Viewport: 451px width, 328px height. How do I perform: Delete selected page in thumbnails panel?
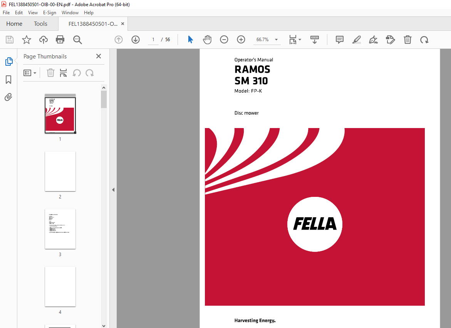pos(50,73)
